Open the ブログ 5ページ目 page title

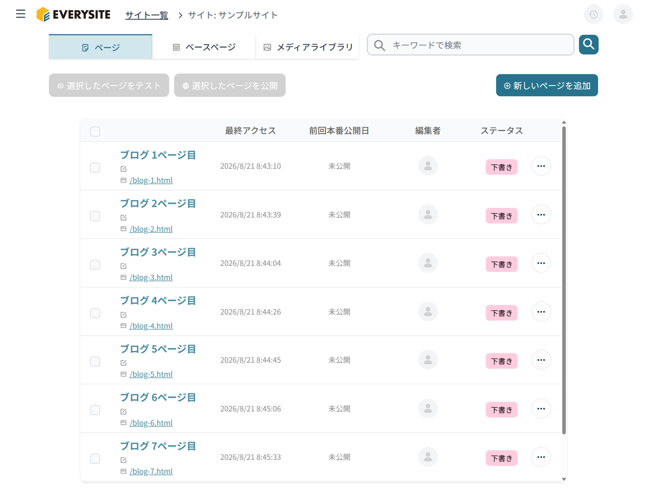tap(158, 349)
